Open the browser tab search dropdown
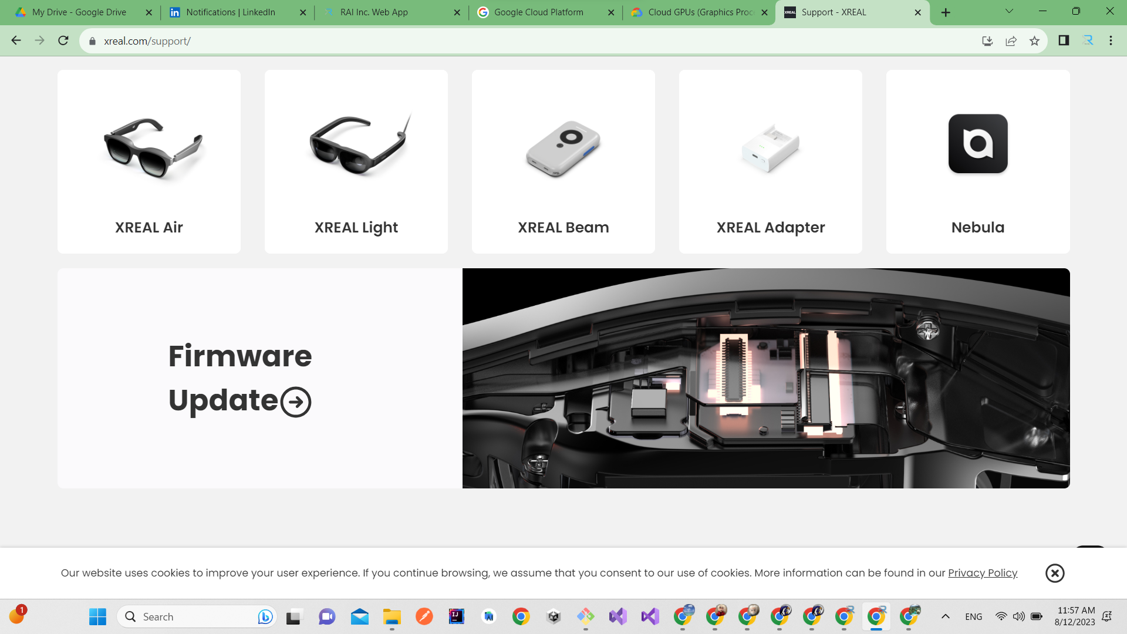Image resolution: width=1127 pixels, height=634 pixels. [x=1008, y=11]
